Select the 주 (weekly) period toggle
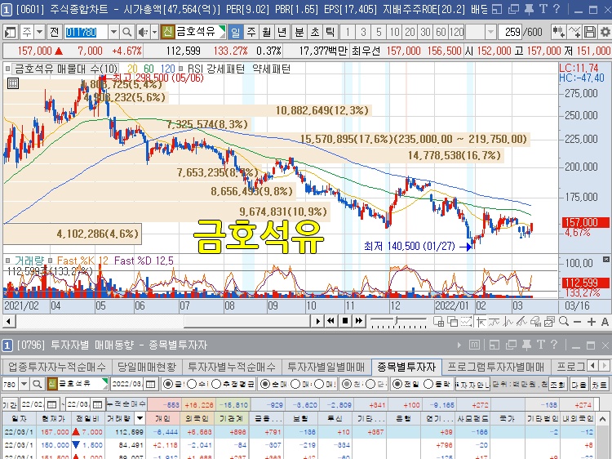Viewport: 612px width, 459px height. pyautogui.click(x=251, y=32)
